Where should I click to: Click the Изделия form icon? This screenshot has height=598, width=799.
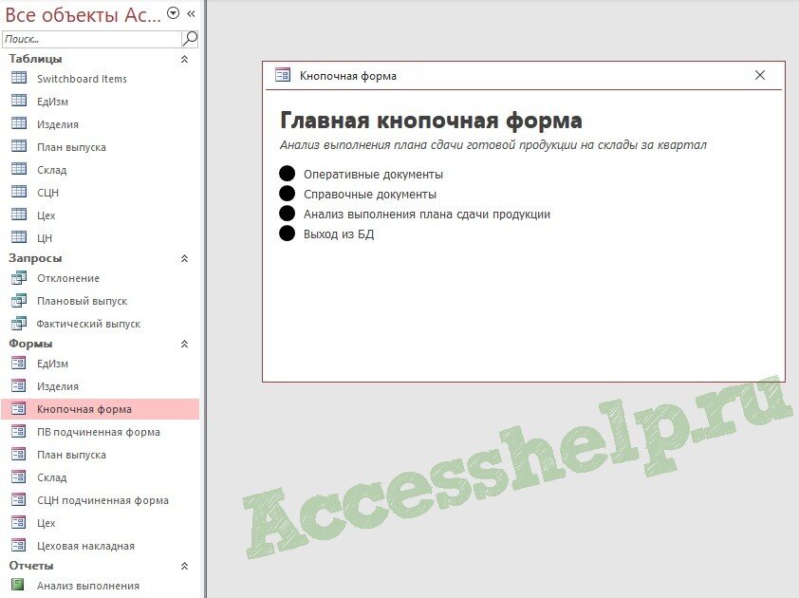click(x=19, y=385)
